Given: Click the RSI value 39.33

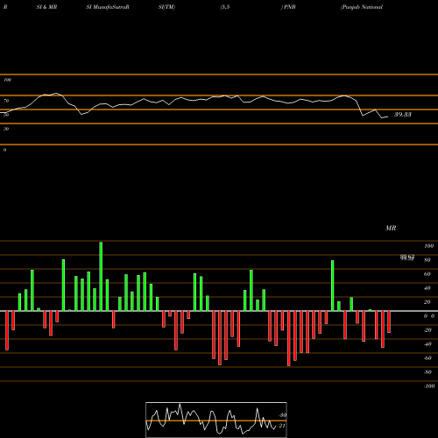Looking at the screenshot, I should (403, 115).
